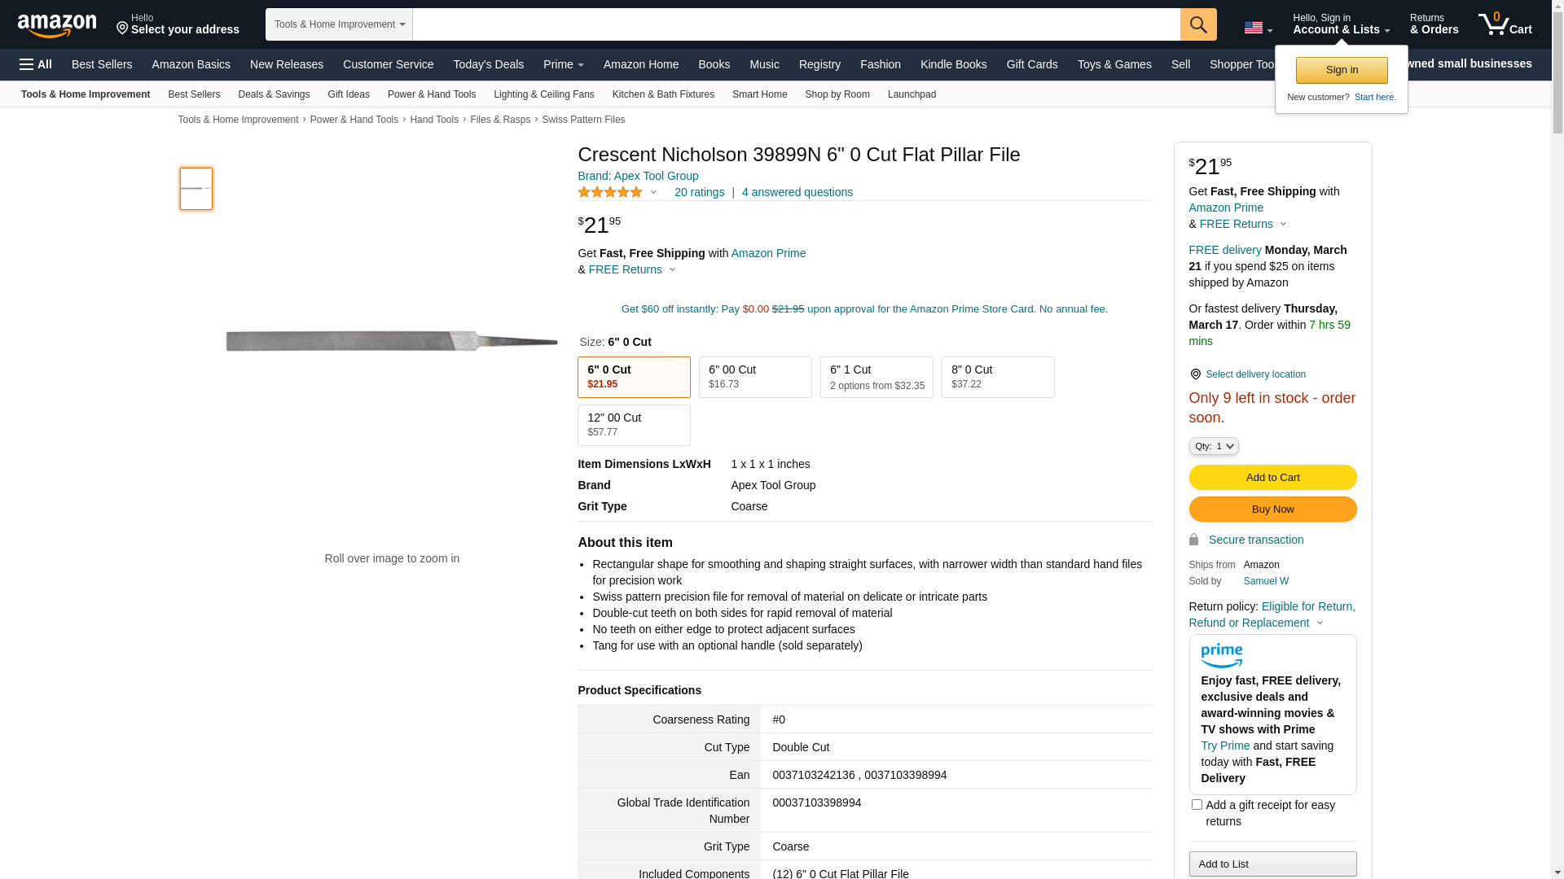Click the product thumbnail image
1564x879 pixels.
tap(196, 189)
